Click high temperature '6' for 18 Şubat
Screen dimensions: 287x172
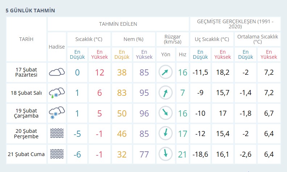(x=99, y=93)
